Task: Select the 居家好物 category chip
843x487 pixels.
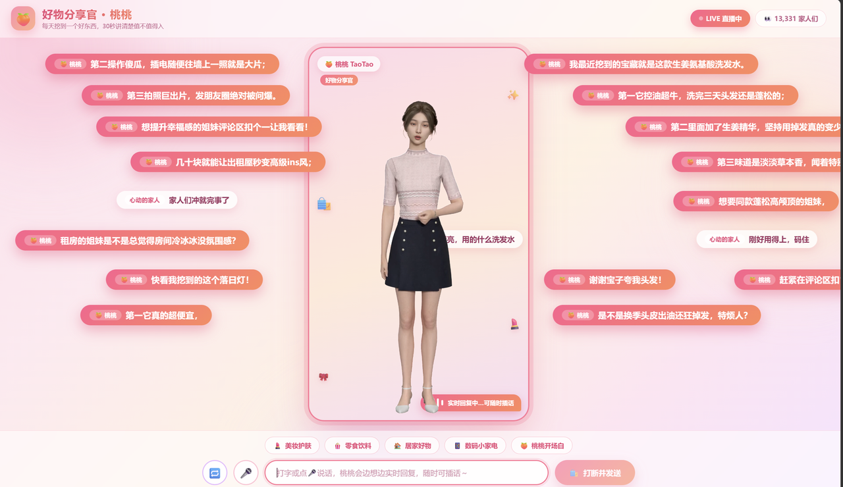Action: tap(412, 446)
